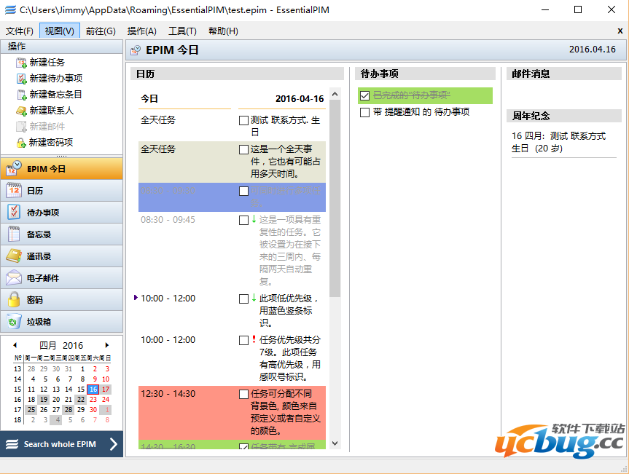The image size is (629, 474).
Task: Go to previous month in mini calendar
Action: coord(15,345)
